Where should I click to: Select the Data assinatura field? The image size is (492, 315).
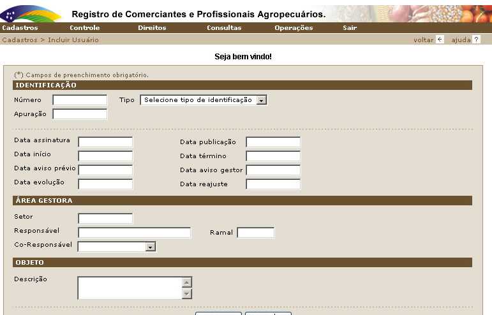(105, 142)
